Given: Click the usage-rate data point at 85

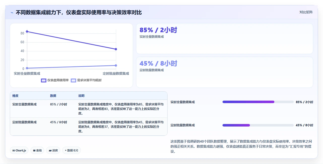Looking at the screenshot, I should 27,31.
